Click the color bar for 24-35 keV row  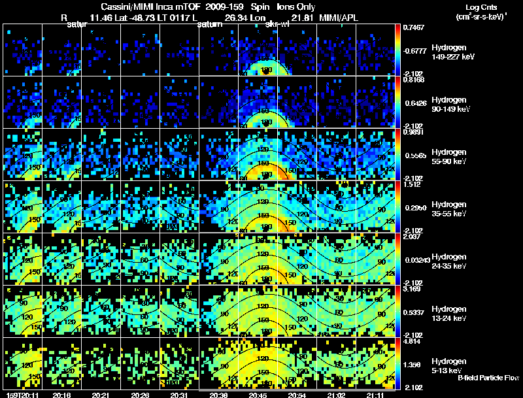click(x=397, y=259)
